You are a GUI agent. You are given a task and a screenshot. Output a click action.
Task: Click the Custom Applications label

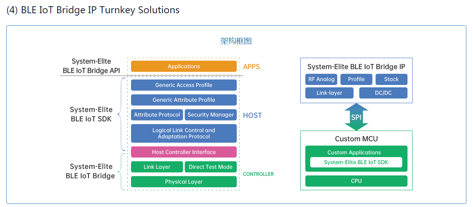click(354, 152)
